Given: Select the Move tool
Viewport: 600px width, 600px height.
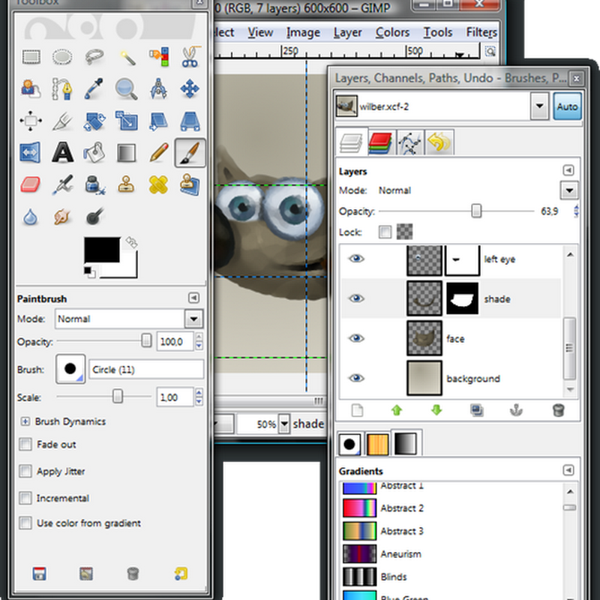Looking at the screenshot, I should point(190,89).
